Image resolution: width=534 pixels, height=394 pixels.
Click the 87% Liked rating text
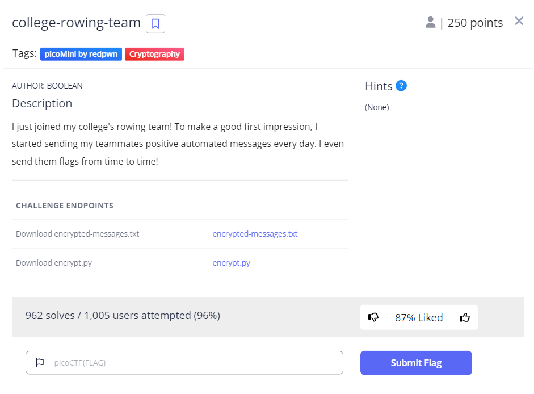click(419, 317)
